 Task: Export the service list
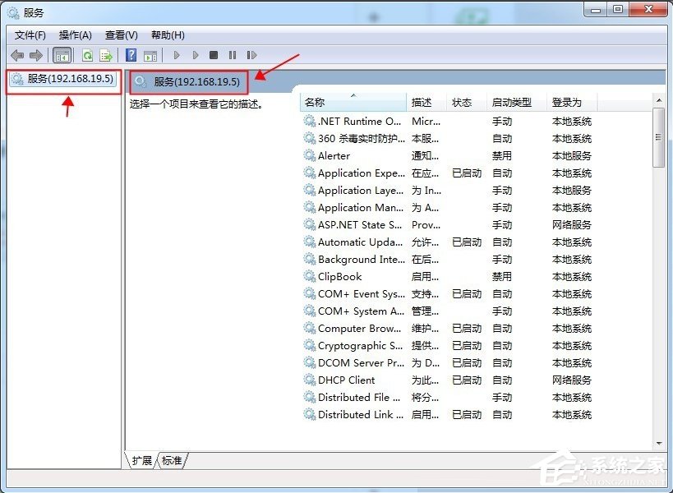105,55
